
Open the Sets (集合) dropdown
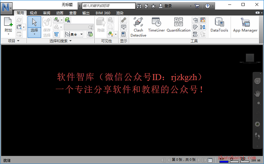(74, 35)
